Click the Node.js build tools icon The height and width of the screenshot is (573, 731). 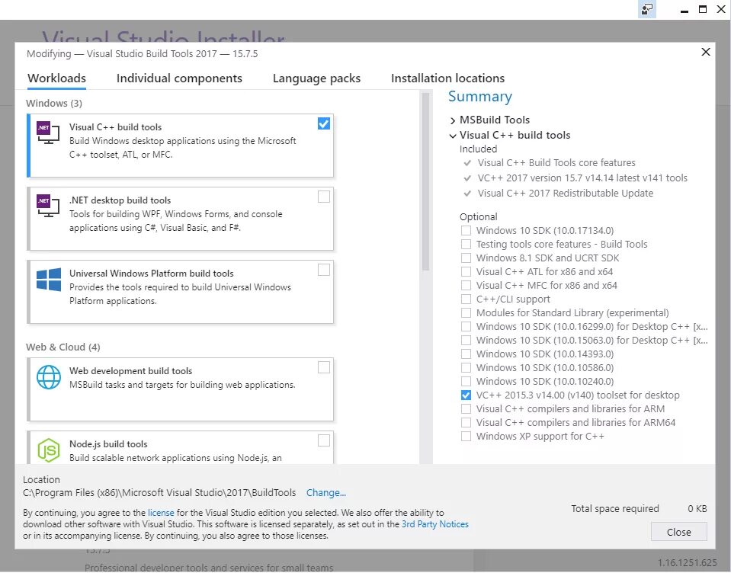point(49,450)
